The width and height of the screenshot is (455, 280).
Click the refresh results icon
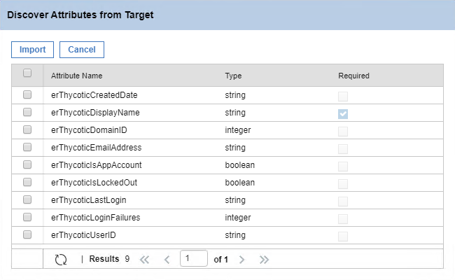[x=61, y=260]
